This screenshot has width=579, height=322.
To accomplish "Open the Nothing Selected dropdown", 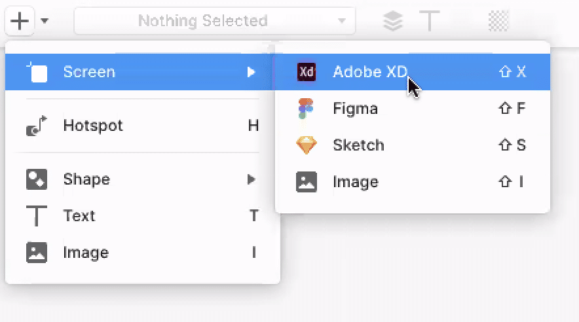I will [x=215, y=21].
